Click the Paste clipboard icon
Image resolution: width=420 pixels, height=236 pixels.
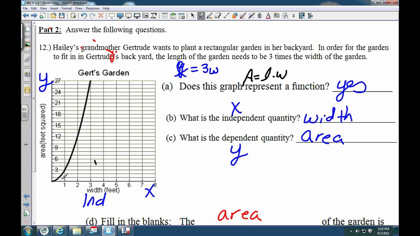point(73,15)
